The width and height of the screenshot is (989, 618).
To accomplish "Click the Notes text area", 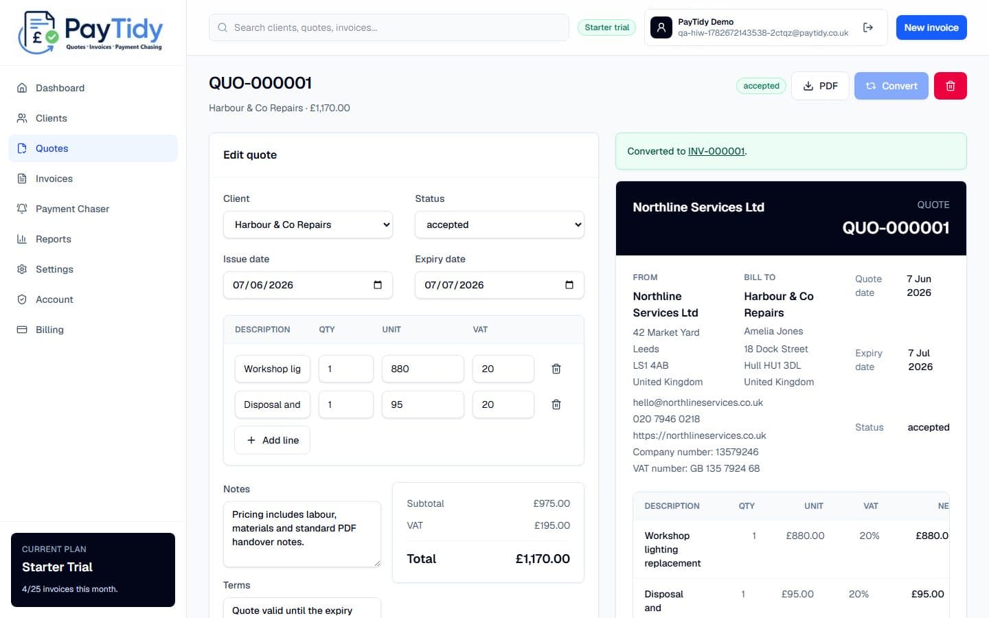I will (x=302, y=534).
